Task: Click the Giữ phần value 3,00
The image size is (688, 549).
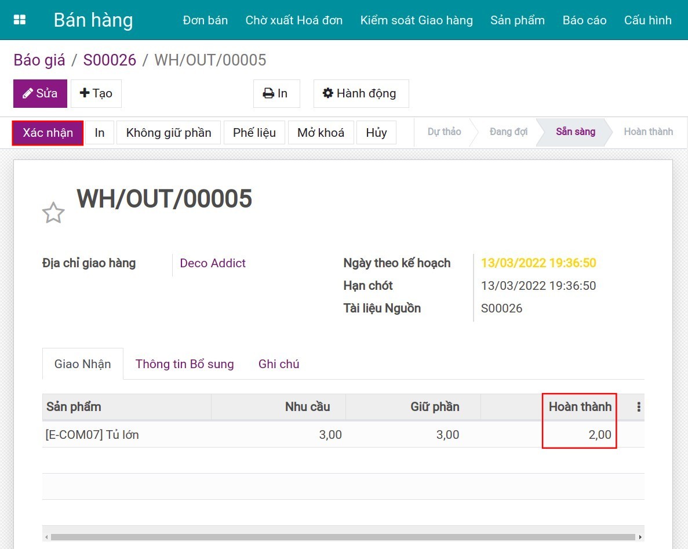Action: [447, 435]
